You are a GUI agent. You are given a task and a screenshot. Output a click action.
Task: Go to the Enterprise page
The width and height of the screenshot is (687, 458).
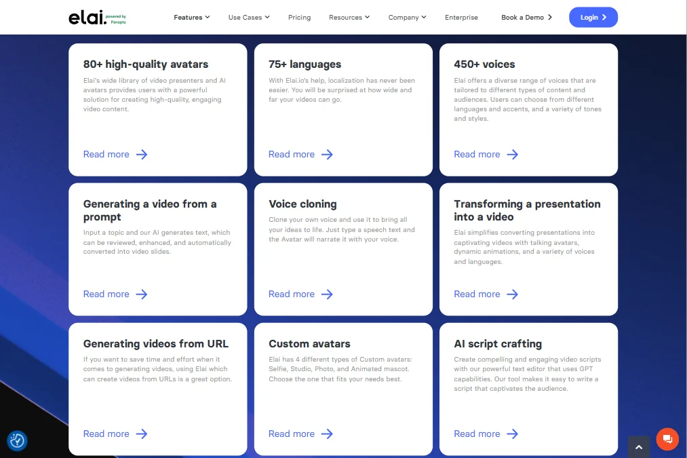point(461,17)
